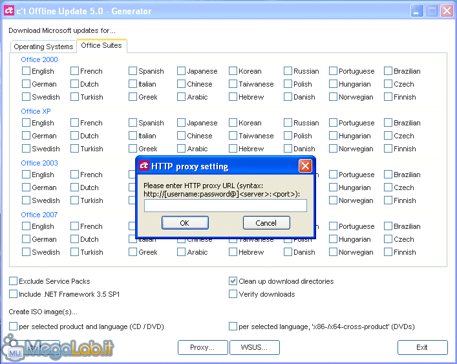Check Hebrew under Office 2000
The image size is (457, 364).
233,96
